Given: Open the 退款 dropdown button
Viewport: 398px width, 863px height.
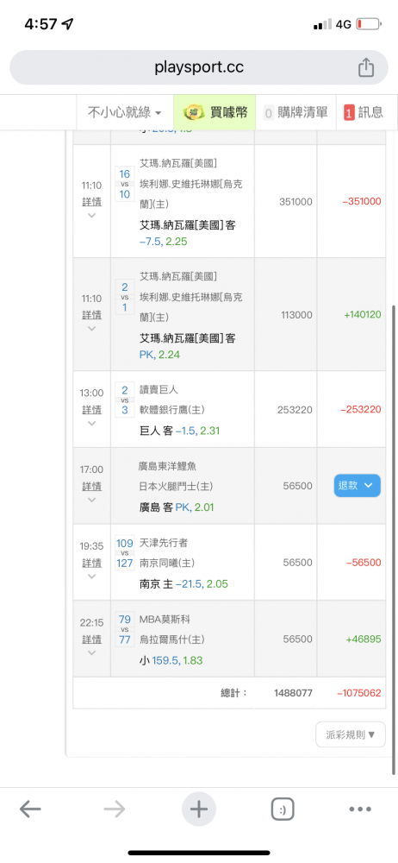Looking at the screenshot, I should tap(357, 485).
